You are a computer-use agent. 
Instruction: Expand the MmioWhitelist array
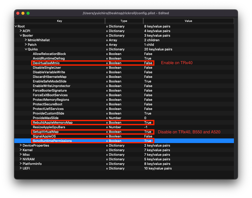[26, 40]
